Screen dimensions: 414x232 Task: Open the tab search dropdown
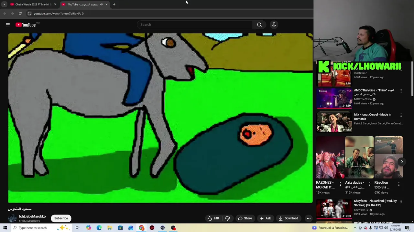pos(4,5)
